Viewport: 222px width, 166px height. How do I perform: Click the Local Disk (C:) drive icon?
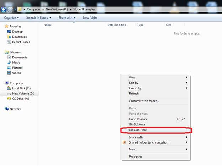(x=9, y=88)
